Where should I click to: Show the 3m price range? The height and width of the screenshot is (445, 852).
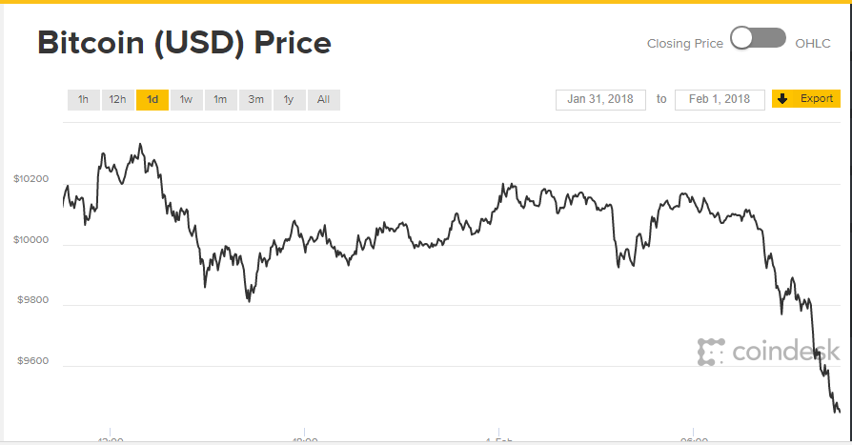pyautogui.click(x=255, y=99)
